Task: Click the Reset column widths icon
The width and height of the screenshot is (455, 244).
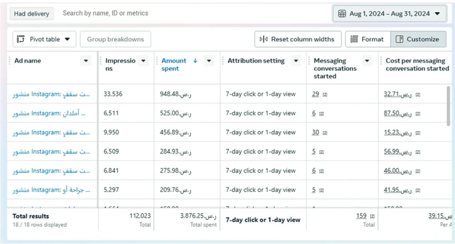Action: (263, 39)
